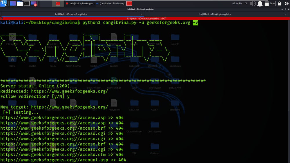
Task: Open the Kali dragon applications menu
Action: pos(3,3)
